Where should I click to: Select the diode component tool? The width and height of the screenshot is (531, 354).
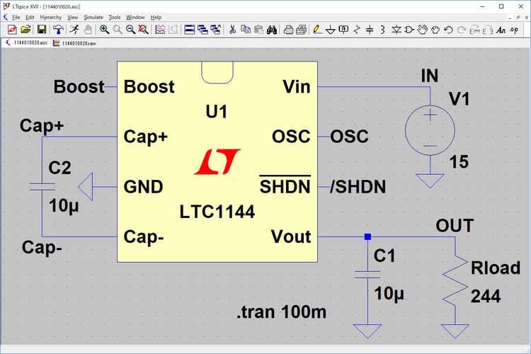[396, 30]
